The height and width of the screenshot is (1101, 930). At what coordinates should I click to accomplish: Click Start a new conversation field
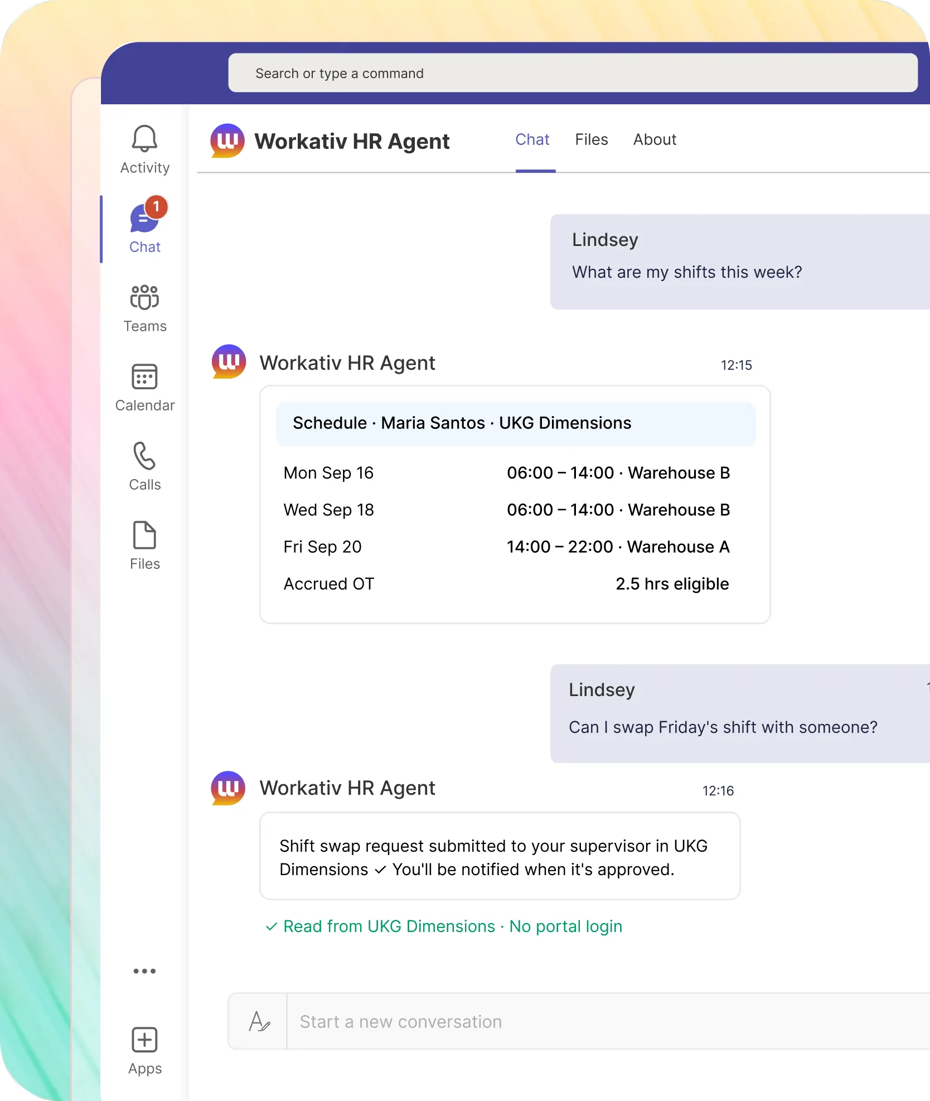[608, 1021]
